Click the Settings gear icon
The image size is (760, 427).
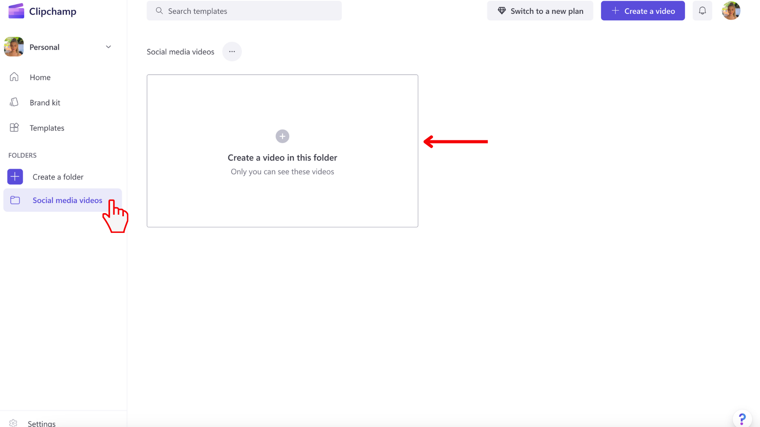(x=13, y=423)
